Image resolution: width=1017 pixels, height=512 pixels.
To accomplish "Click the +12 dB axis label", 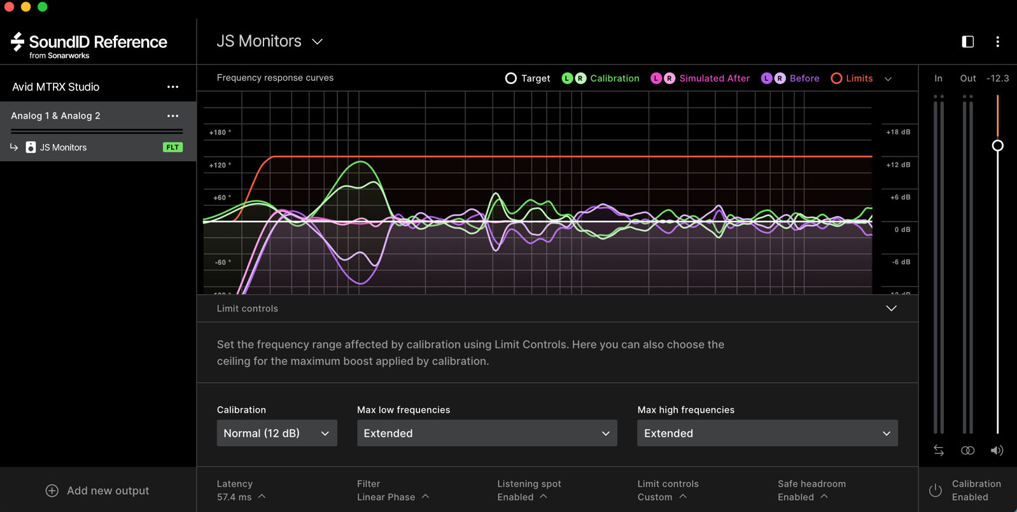I will pos(898,165).
